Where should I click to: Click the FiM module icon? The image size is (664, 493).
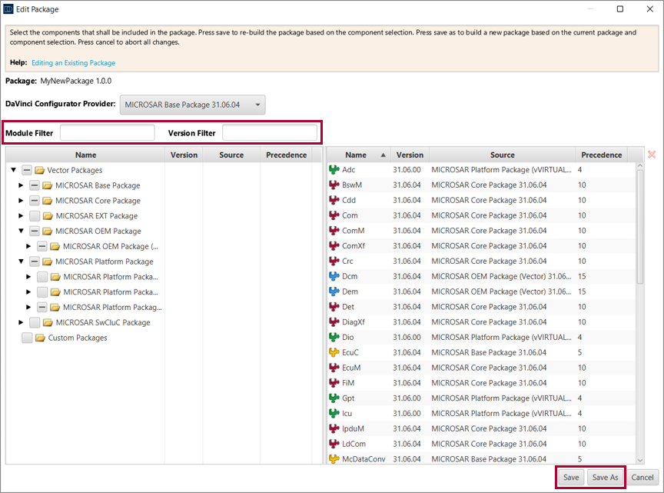(334, 383)
